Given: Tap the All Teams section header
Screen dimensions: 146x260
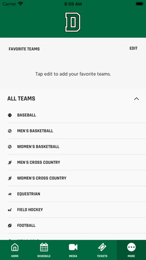Looking at the screenshot, I should (x=21, y=99).
